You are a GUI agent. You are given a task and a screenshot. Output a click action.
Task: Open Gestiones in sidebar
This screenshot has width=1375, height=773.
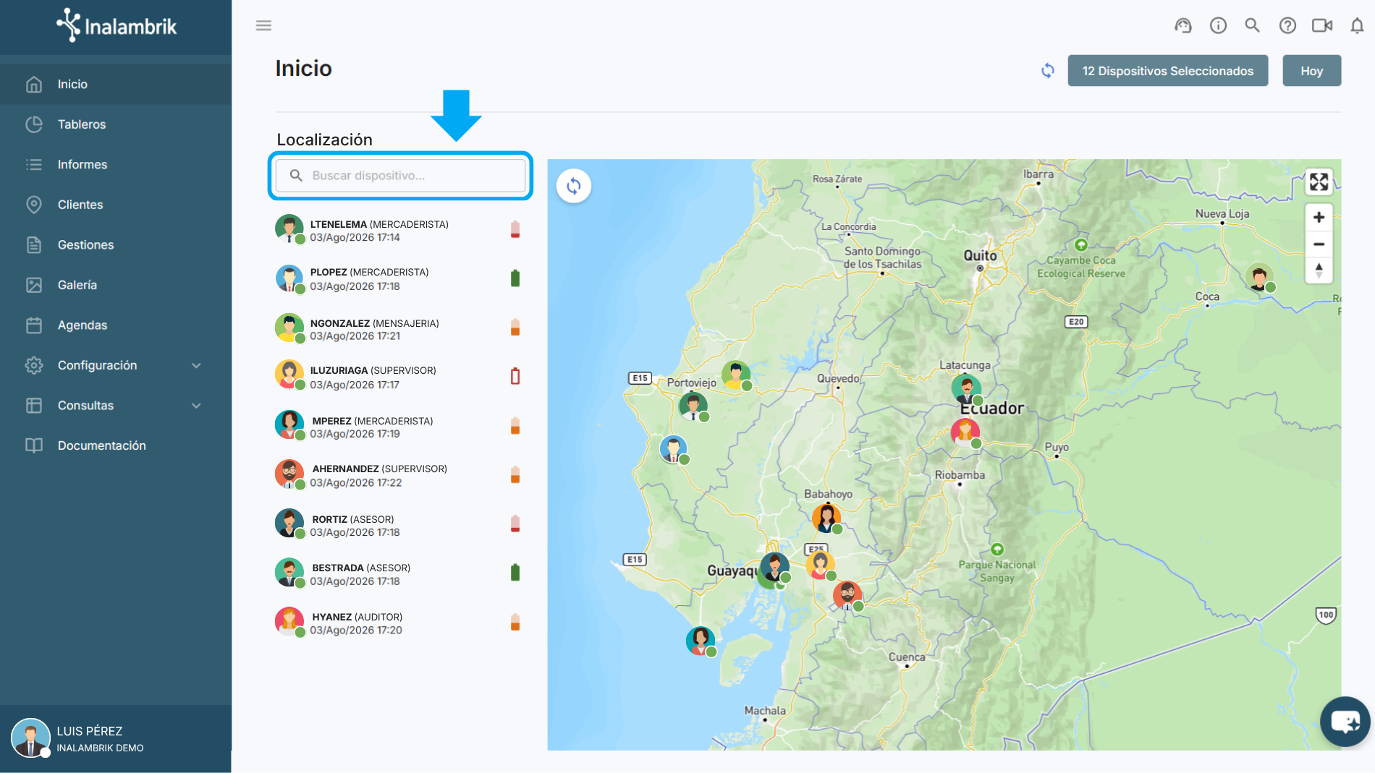click(x=116, y=245)
